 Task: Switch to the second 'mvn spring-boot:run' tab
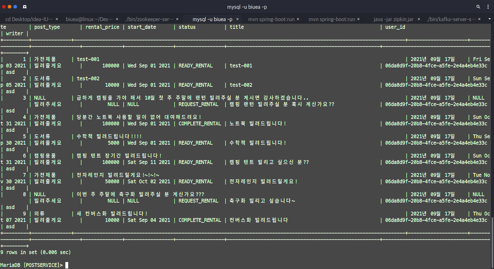coord(332,19)
